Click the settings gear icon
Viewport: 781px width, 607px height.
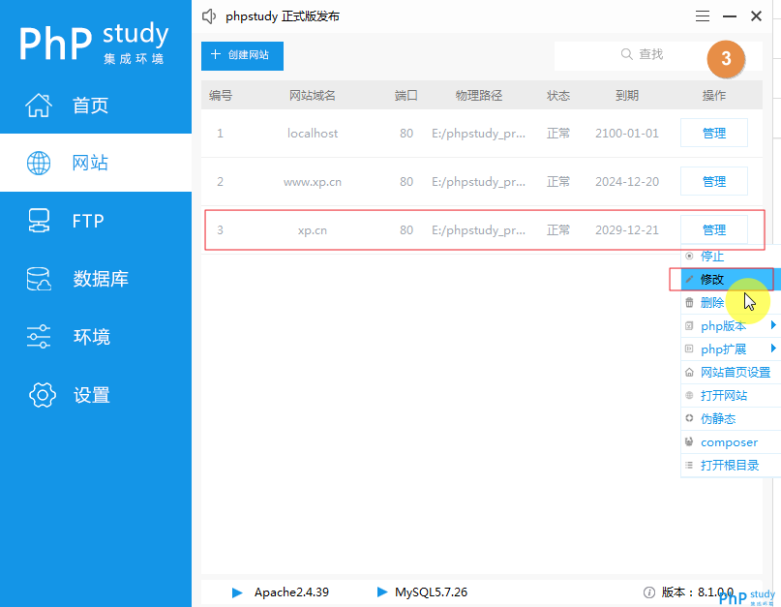42,395
